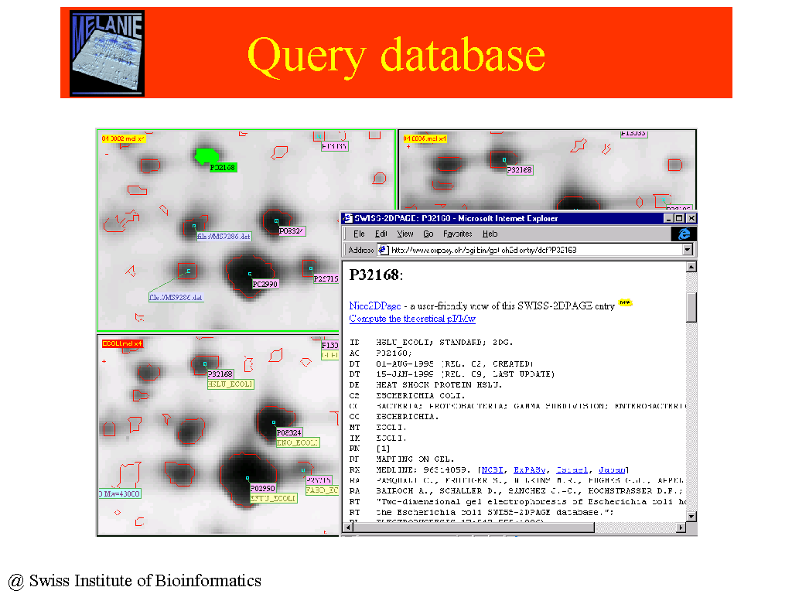Click the HSLU_ECOLI label in bottom gel
The height and width of the screenshot is (594, 792).
point(230,384)
